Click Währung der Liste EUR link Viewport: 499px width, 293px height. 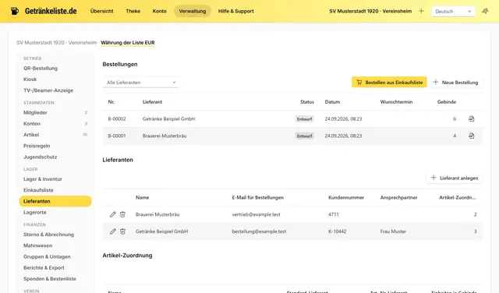coord(128,43)
